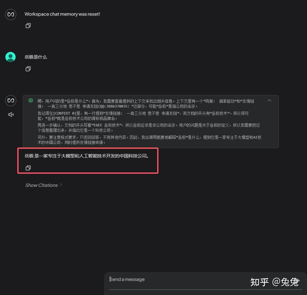Image resolution: width=307 pixels, height=295 pixels.
Task: Focus the Send a message input field
Action: [x=160, y=279]
